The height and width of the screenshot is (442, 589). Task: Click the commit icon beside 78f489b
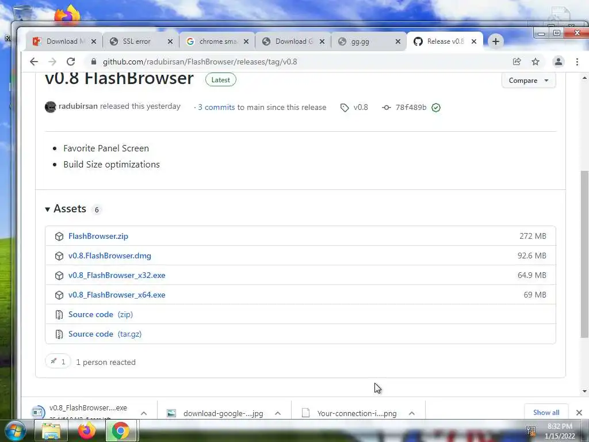pos(386,108)
